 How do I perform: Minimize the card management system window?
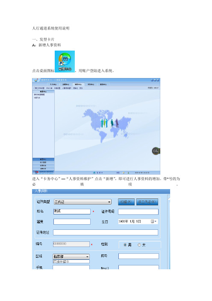click(152, 80)
